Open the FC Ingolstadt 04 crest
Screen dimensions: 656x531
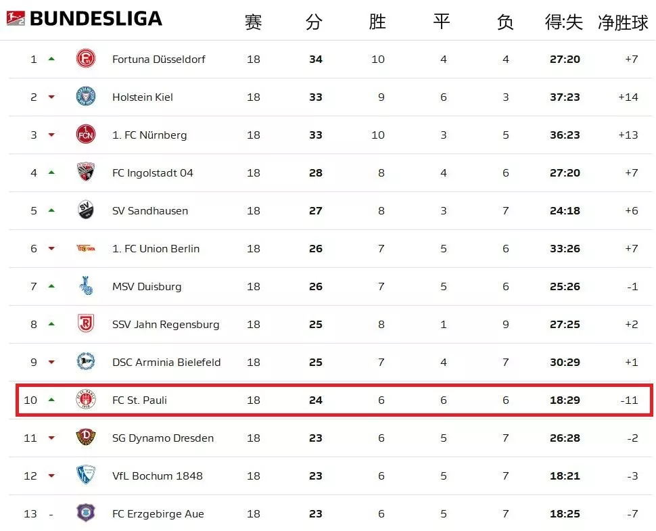click(86, 172)
